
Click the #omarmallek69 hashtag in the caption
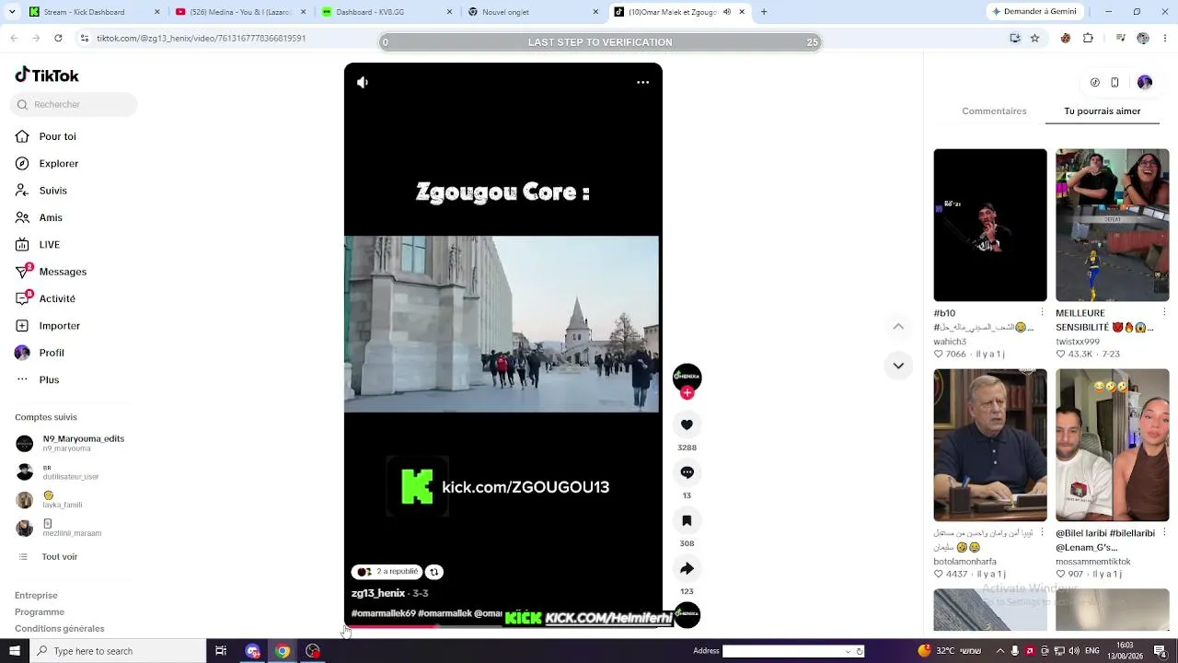point(384,613)
